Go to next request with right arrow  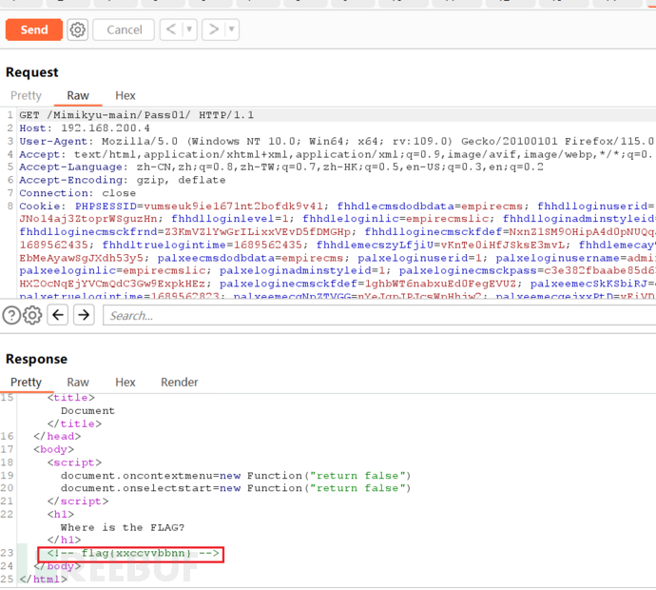pos(214,29)
